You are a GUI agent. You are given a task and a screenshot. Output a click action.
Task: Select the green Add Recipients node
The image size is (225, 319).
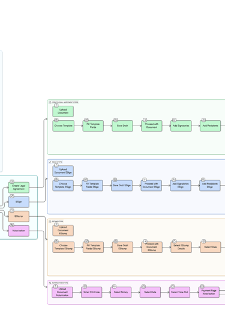[210, 126]
